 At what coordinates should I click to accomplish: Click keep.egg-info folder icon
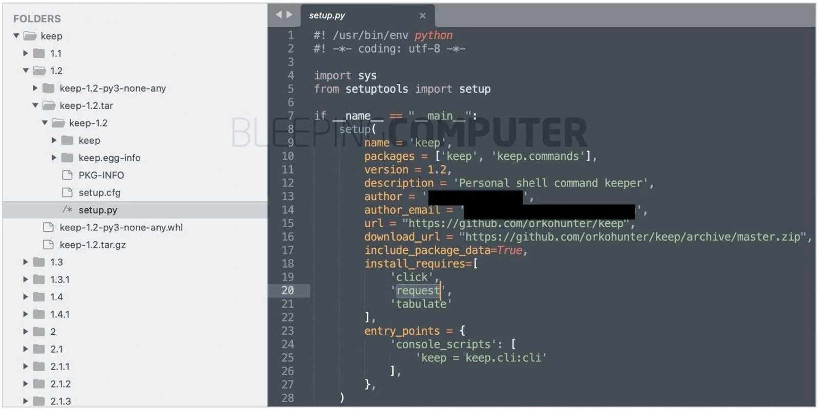pyautogui.click(x=68, y=158)
